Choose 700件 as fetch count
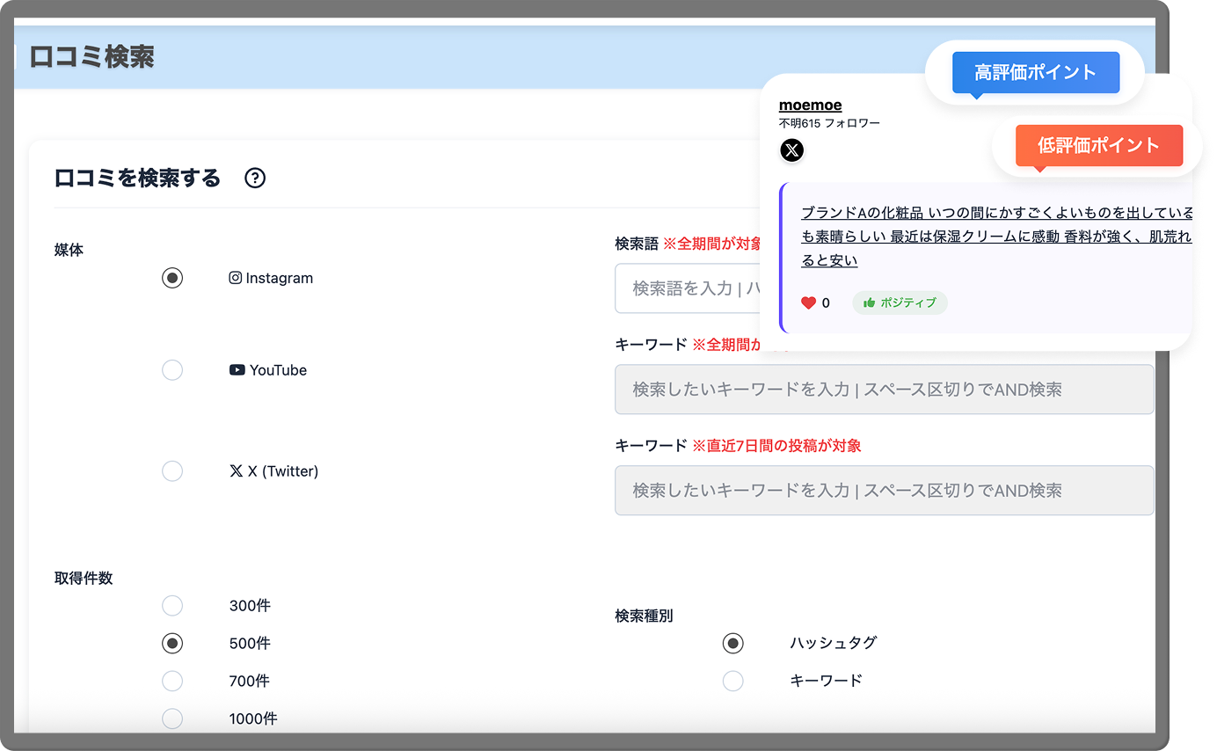Screen dimensions: 1217x751 coord(172,681)
